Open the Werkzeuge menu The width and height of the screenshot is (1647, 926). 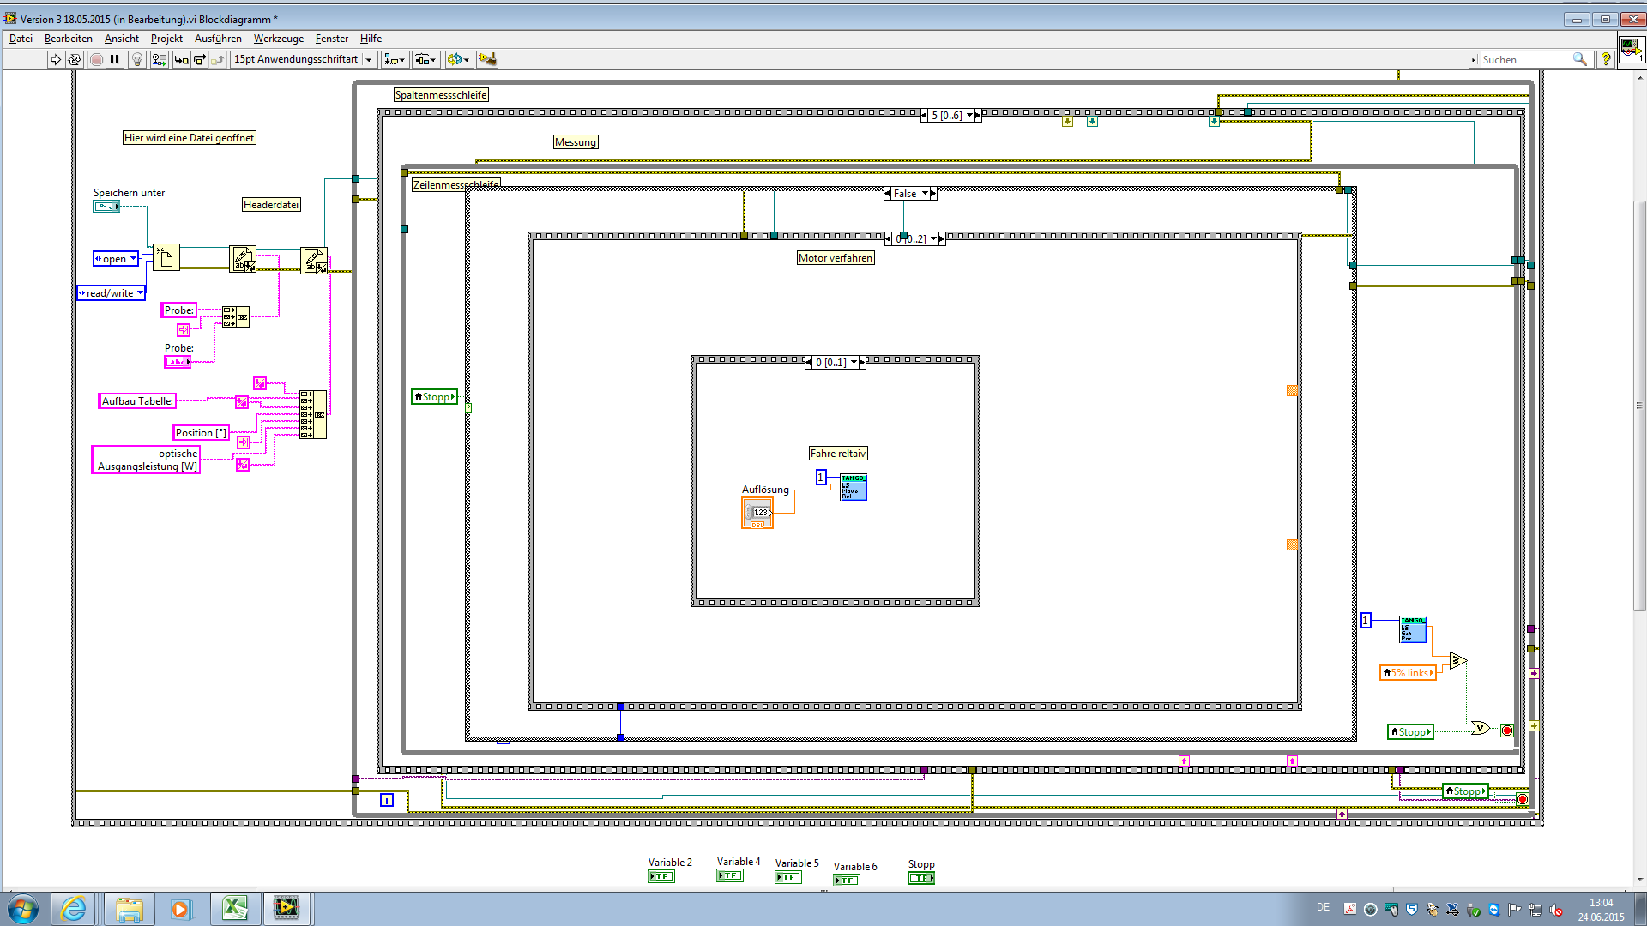[x=278, y=39]
